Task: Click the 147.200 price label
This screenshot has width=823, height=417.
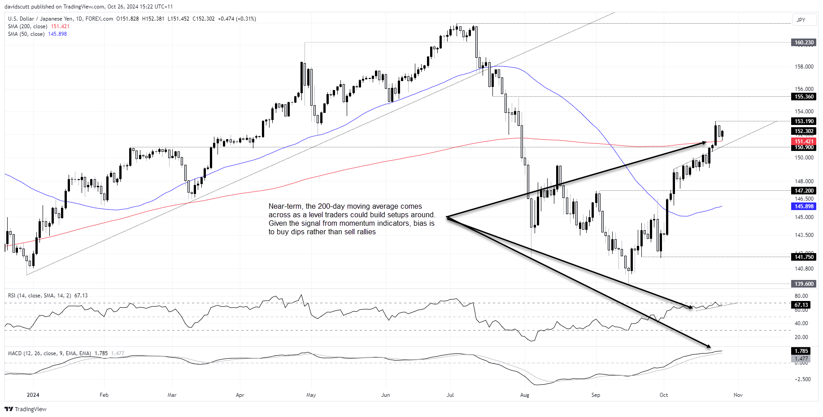Action: click(804, 191)
